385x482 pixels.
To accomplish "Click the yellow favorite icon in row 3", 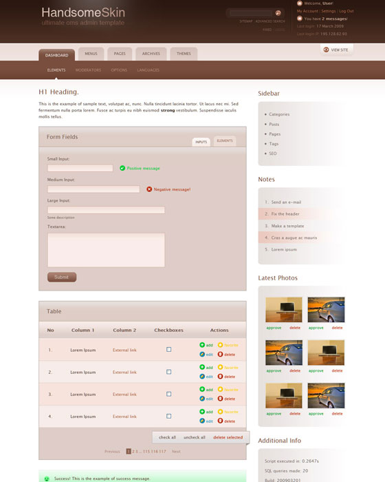I will 220,389.
